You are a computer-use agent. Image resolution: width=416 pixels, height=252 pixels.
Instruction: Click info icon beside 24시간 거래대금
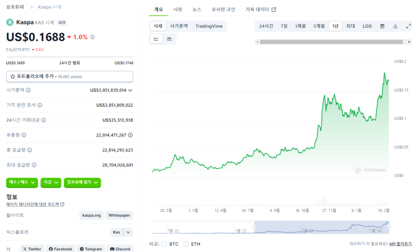44,120
